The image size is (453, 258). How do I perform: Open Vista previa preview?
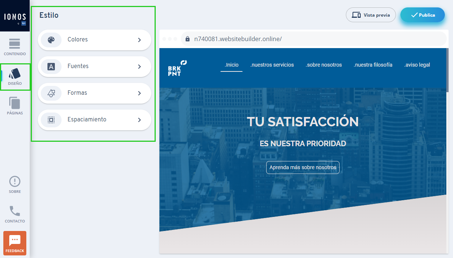pos(371,15)
